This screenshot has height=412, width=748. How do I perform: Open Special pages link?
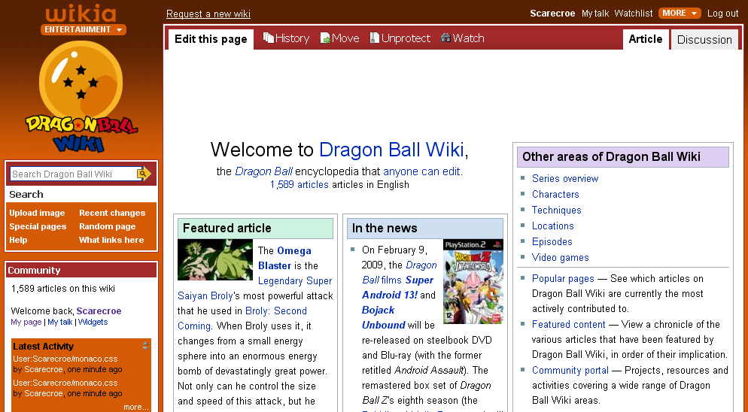pyautogui.click(x=38, y=226)
